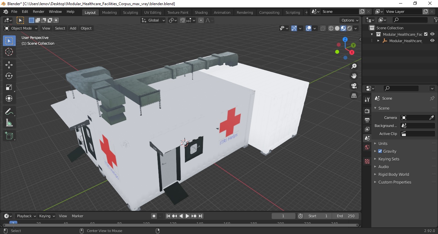
Task: Jump to the last frame
Action: (x=200, y=216)
